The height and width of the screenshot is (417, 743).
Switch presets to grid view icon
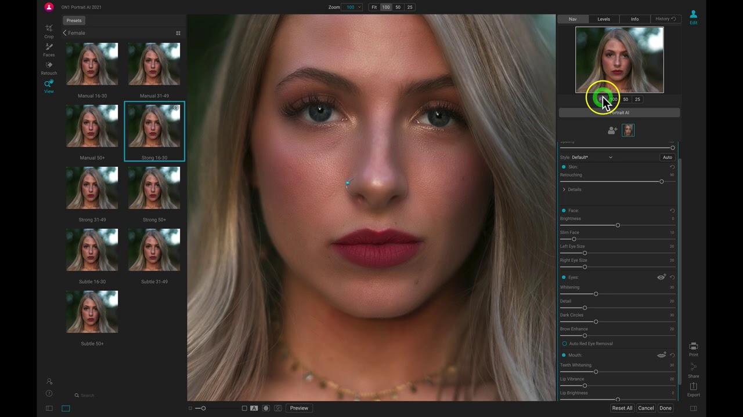pos(178,33)
